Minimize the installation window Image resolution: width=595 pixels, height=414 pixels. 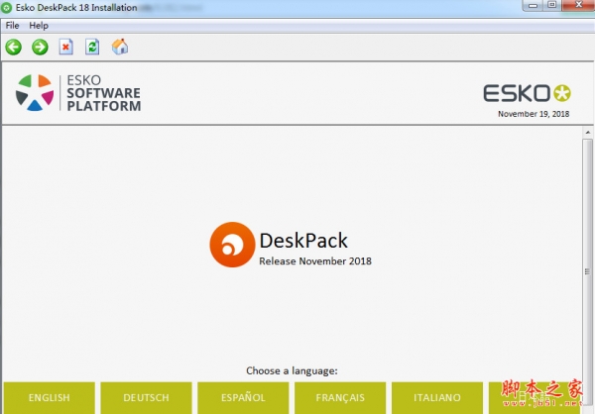point(533,5)
